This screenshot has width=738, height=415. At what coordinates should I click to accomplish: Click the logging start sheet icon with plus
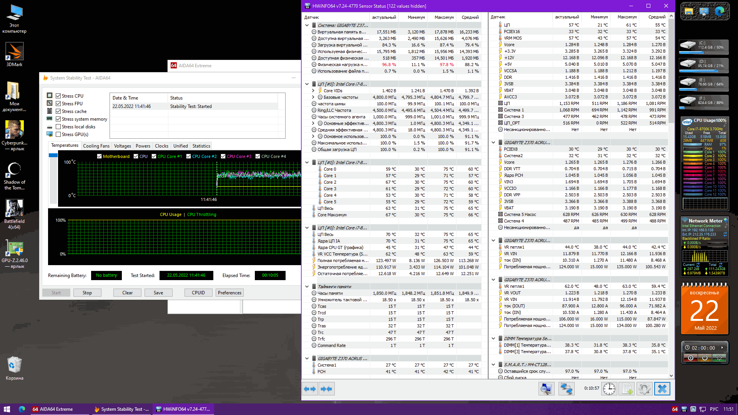pyautogui.click(x=627, y=389)
